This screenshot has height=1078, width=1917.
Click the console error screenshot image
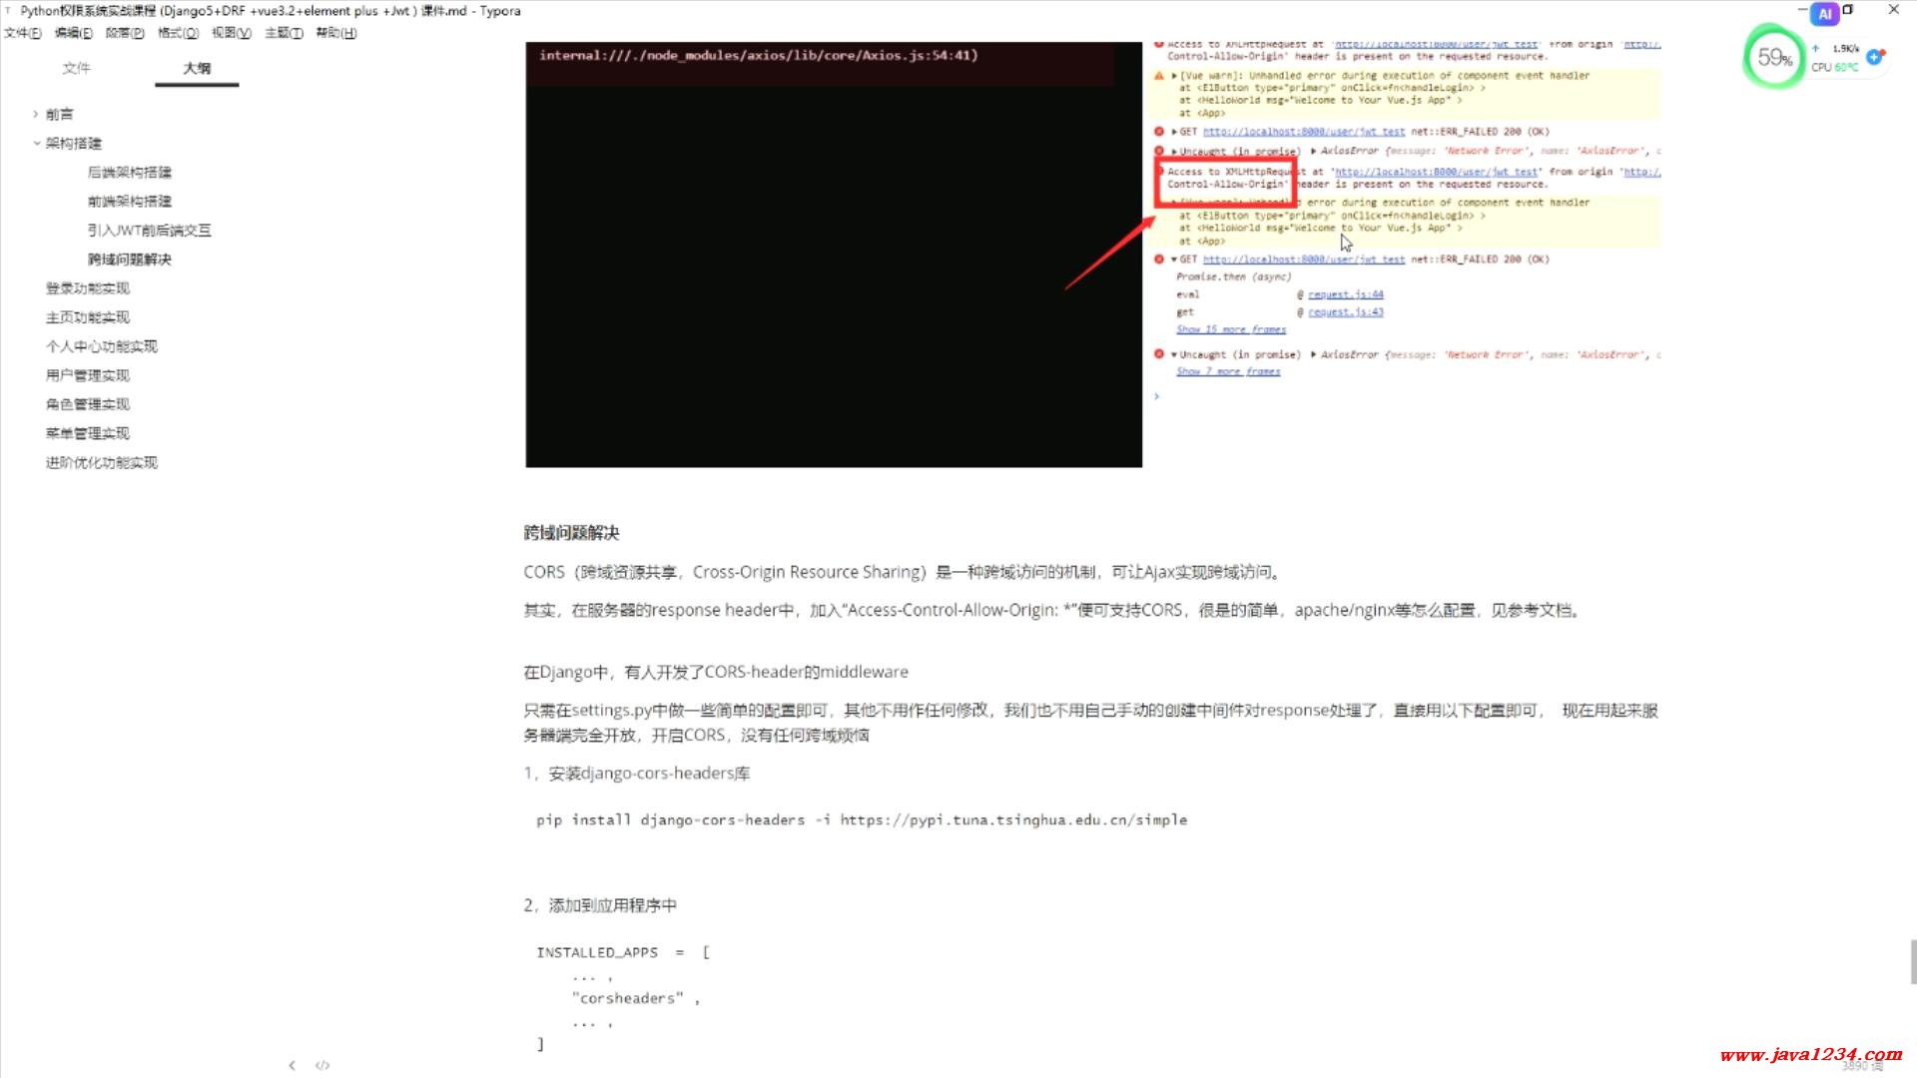1093,255
